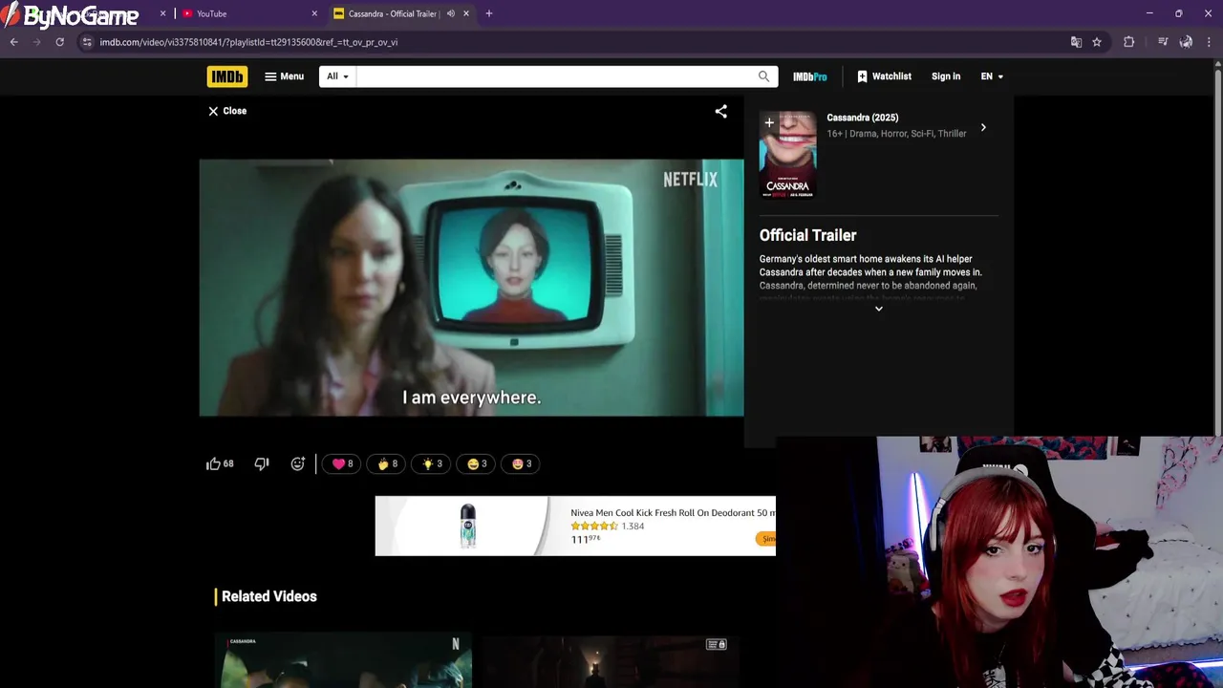Select the clapping hands reaction
This screenshot has width=1223, height=688.
(386, 463)
